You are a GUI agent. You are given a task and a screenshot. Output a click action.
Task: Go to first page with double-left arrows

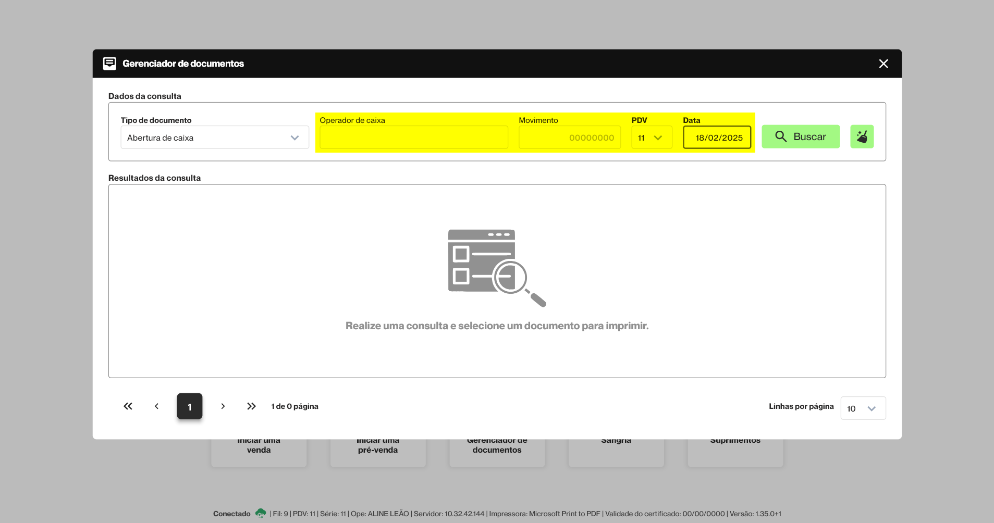click(128, 406)
